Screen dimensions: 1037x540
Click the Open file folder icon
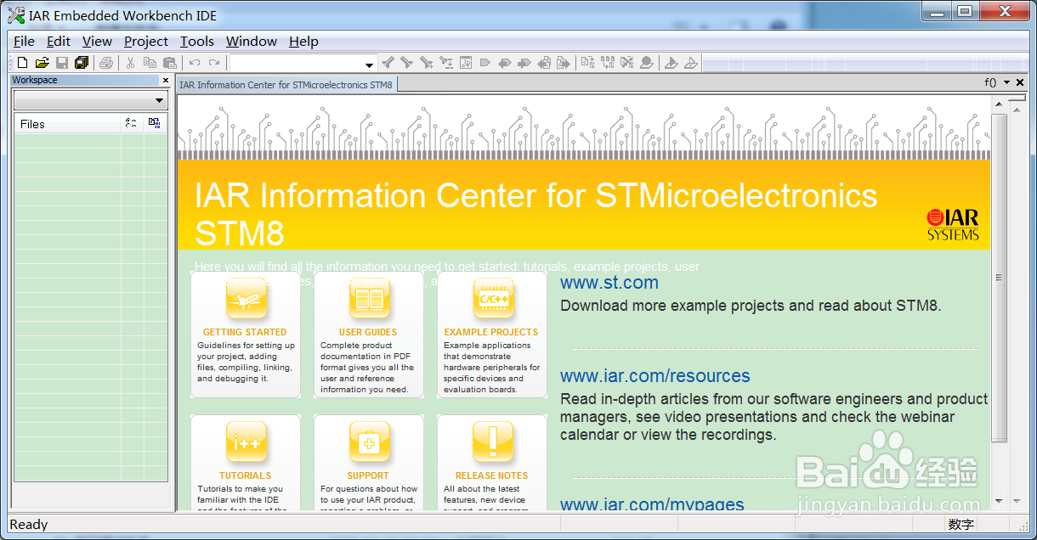click(x=42, y=63)
